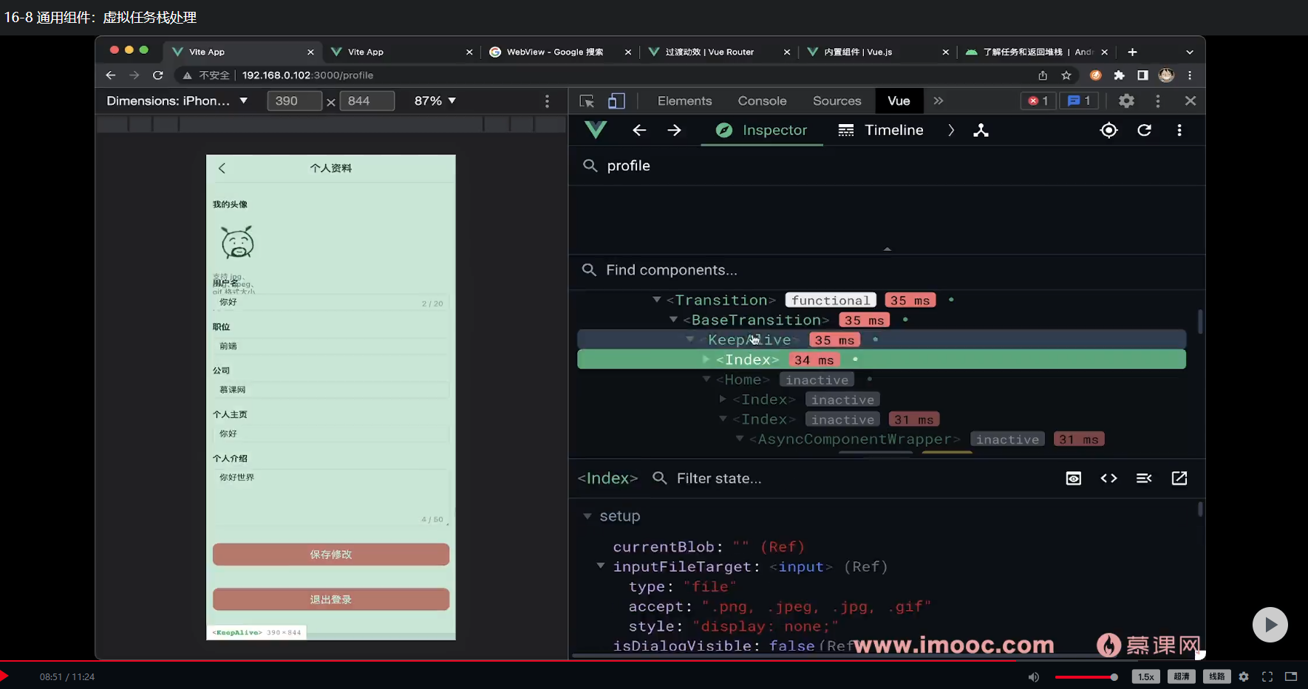The width and height of the screenshot is (1308, 689).
Task: Show render code with the angle brackets icon
Action: [x=1108, y=479]
